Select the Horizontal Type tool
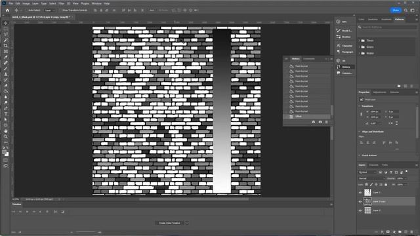This screenshot has width=420, height=236. [x=6, y=114]
